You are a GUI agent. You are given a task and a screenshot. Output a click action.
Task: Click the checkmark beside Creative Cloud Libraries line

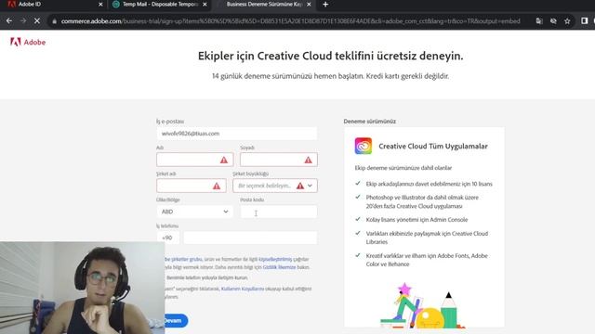pyautogui.click(x=358, y=233)
